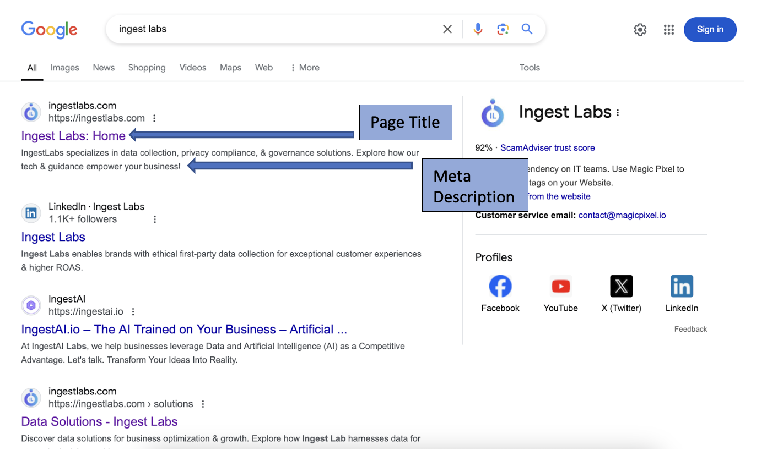The height and width of the screenshot is (450, 767).
Task: Switch to the Images tab
Action: [64, 68]
